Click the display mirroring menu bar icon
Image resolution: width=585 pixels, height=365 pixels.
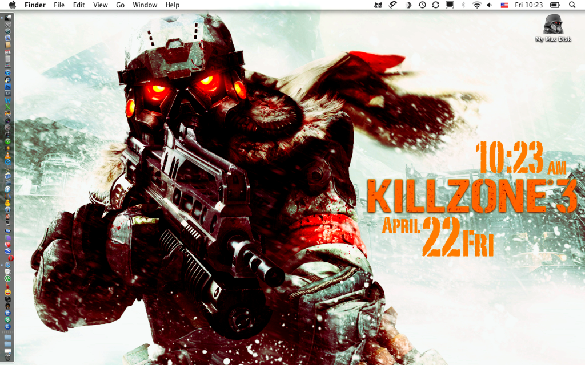point(450,5)
